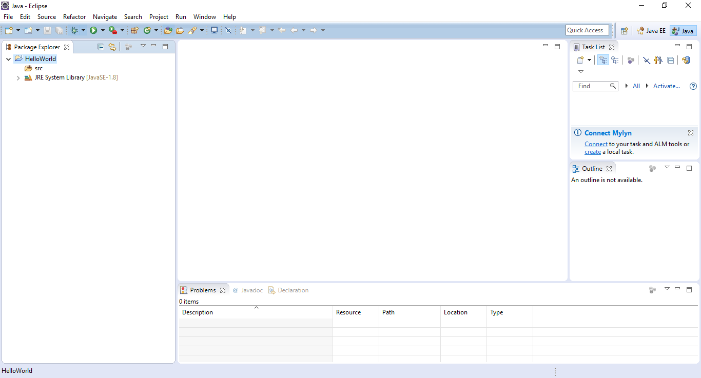Viewport: 701px width, 378px height.
Task: Select the src folder in tree
Action: [34, 68]
